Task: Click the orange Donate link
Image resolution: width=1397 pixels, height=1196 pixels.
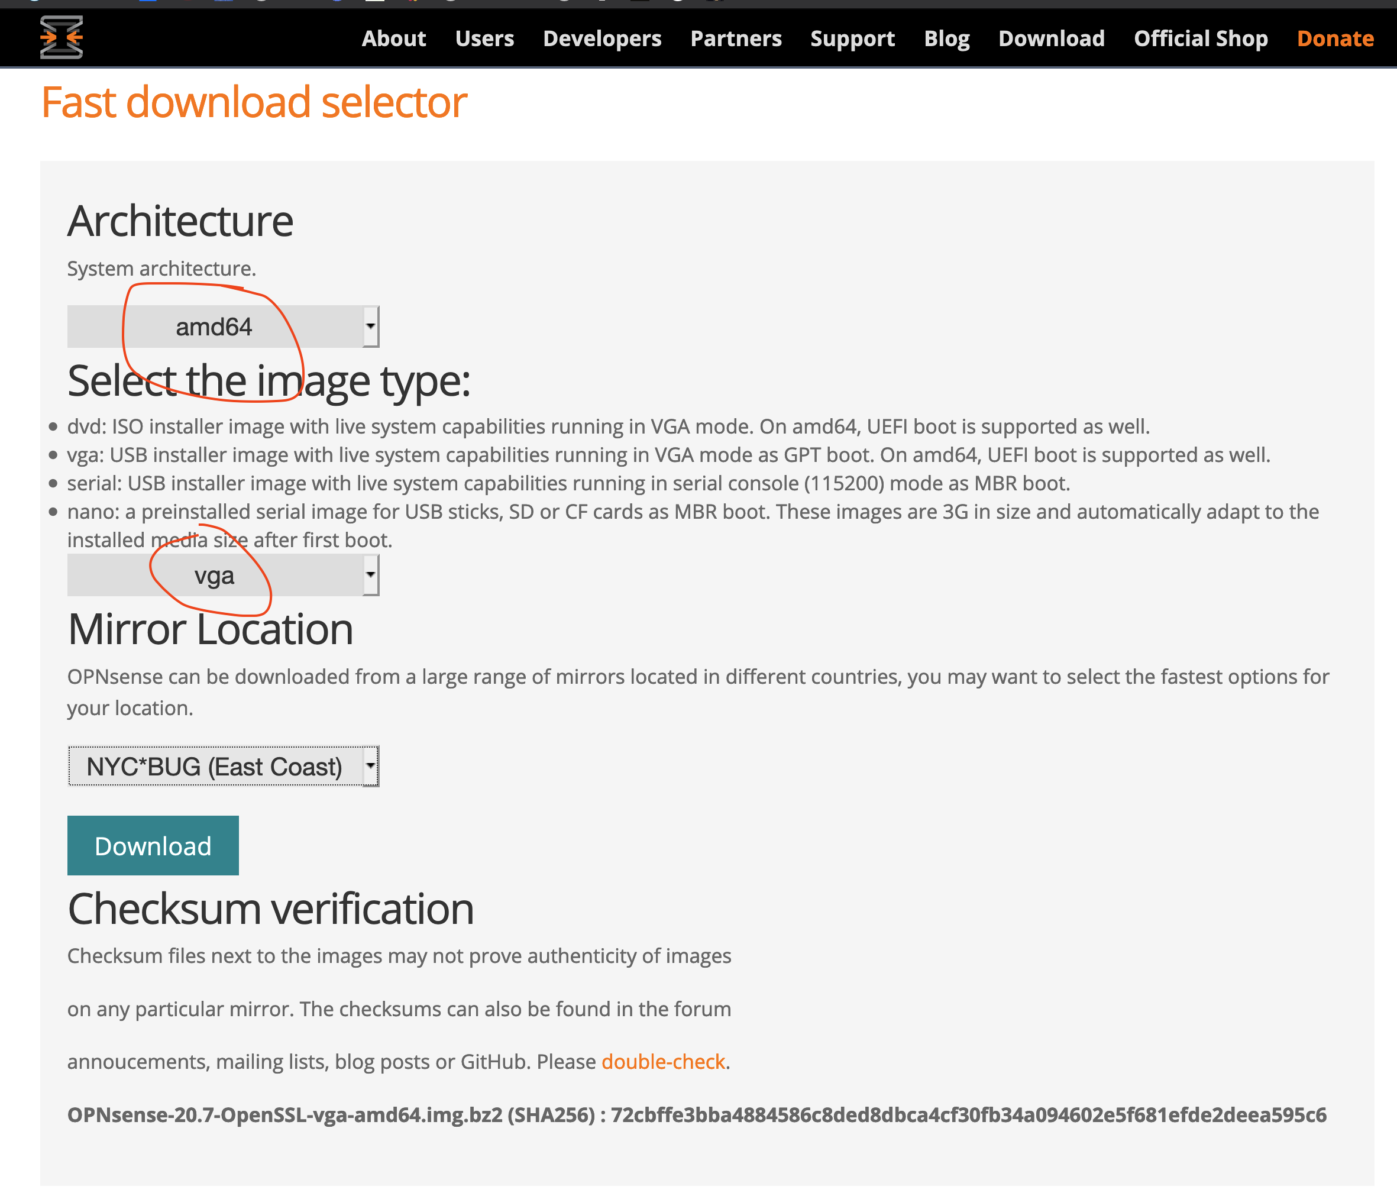Action: (1335, 38)
